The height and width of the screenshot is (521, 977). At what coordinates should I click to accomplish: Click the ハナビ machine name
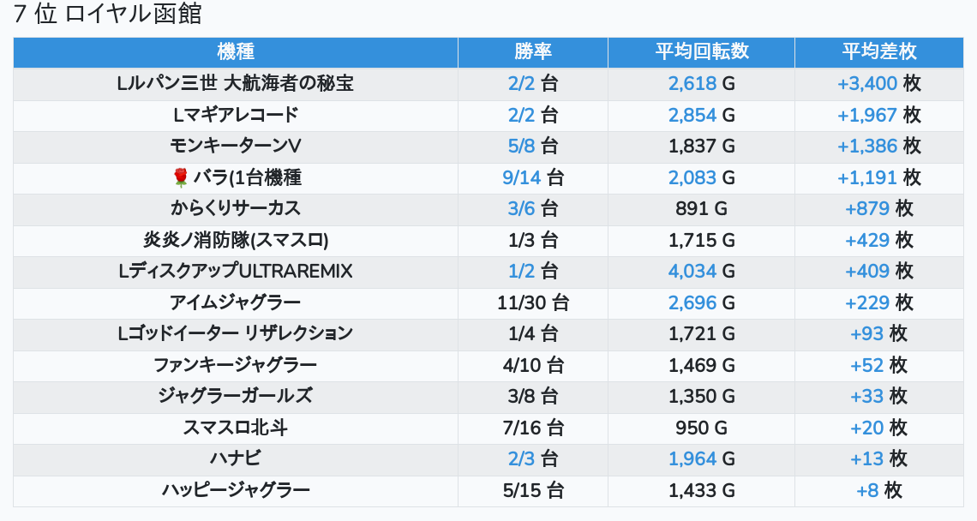coord(236,458)
